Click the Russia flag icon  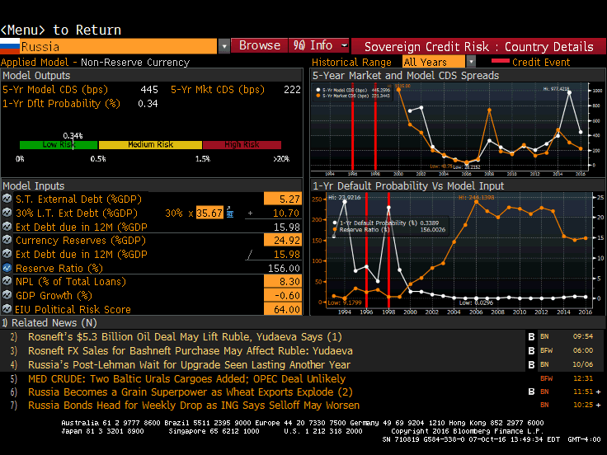(x=10, y=46)
